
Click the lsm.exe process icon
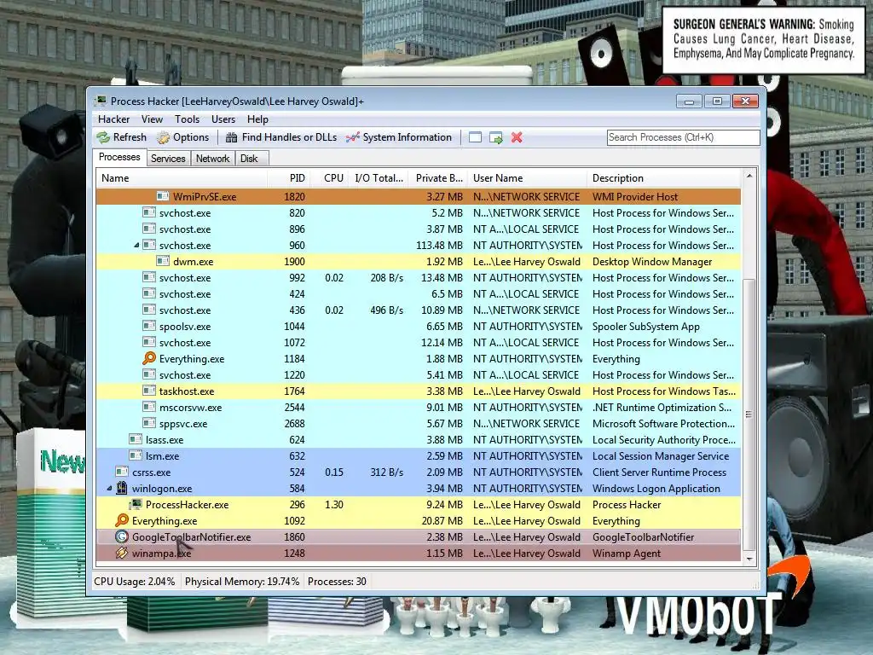click(136, 455)
